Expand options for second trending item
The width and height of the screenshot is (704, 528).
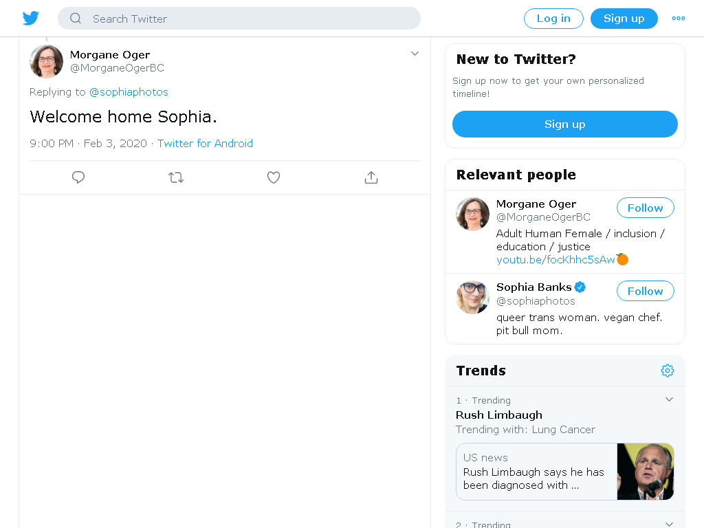669,524
